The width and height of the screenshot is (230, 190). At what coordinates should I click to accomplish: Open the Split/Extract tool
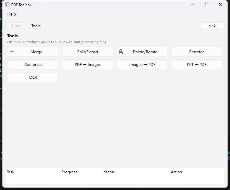tap(88, 52)
